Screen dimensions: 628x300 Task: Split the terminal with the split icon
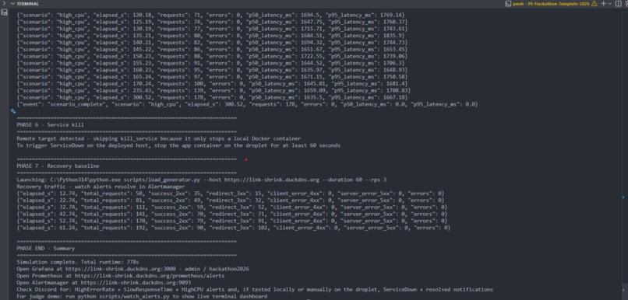(619, 4)
